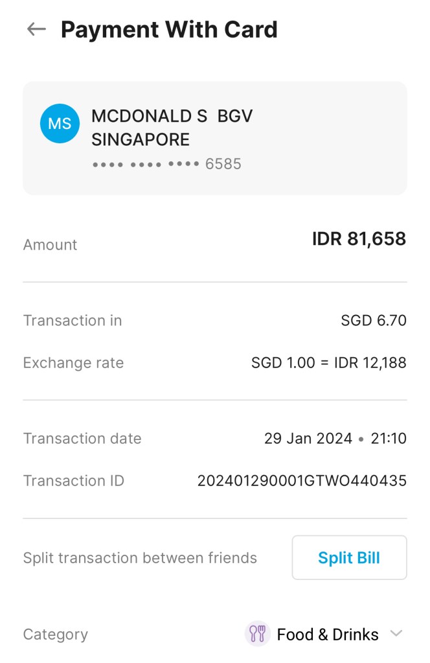Tap the Amount label

(x=50, y=245)
